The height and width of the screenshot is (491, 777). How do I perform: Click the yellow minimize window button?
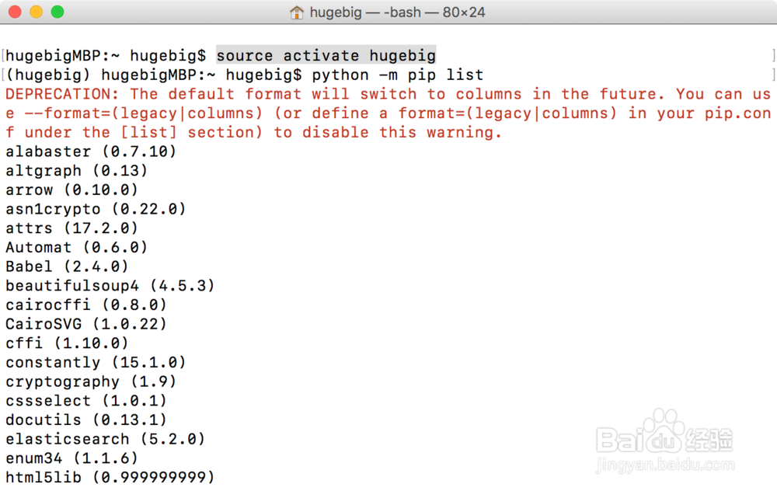tap(37, 12)
